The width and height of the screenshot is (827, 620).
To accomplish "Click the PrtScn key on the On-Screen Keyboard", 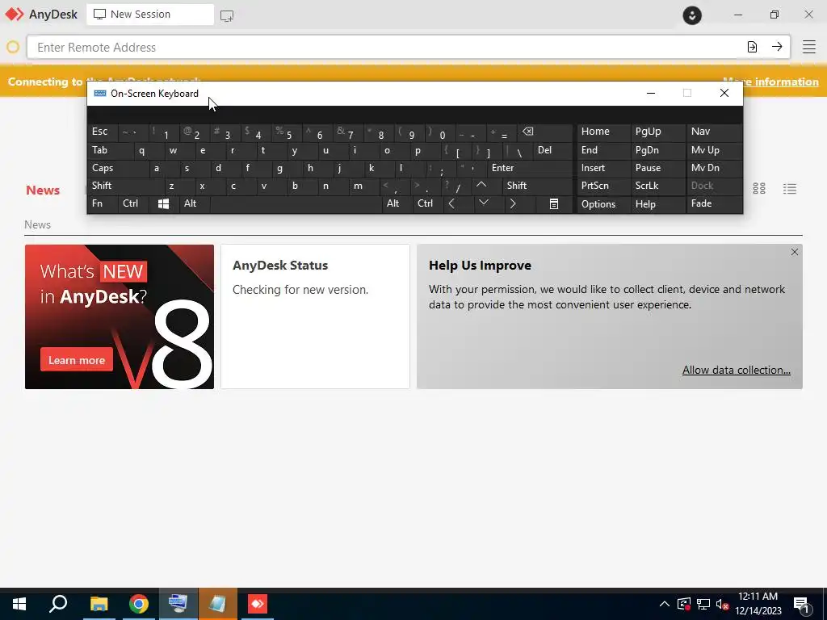I will click(x=604, y=186).
